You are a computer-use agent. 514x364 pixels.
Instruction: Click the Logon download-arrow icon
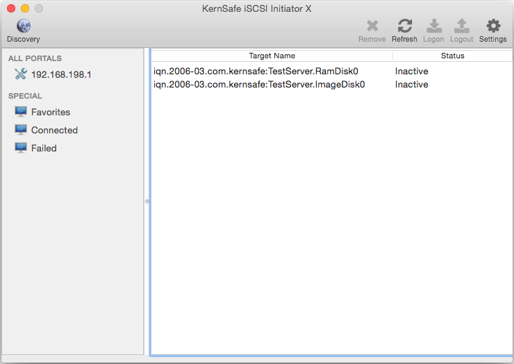point(434,26)
